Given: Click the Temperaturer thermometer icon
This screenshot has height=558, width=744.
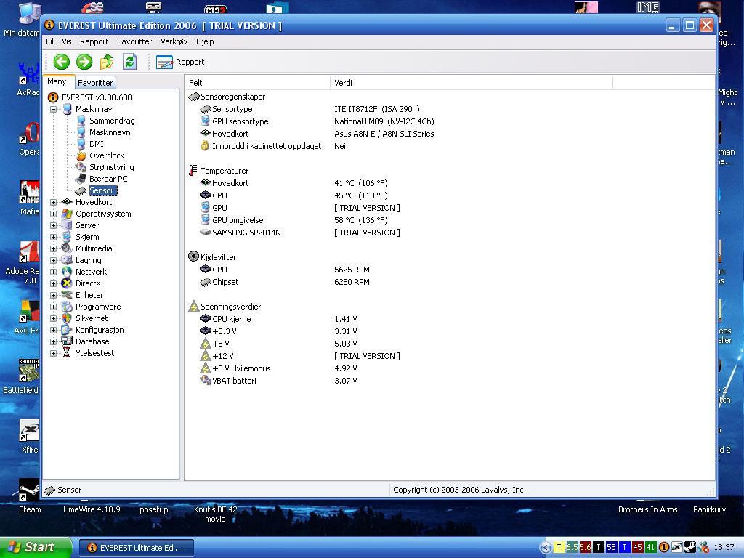Looking at the screenshot, I should (193, 170).
